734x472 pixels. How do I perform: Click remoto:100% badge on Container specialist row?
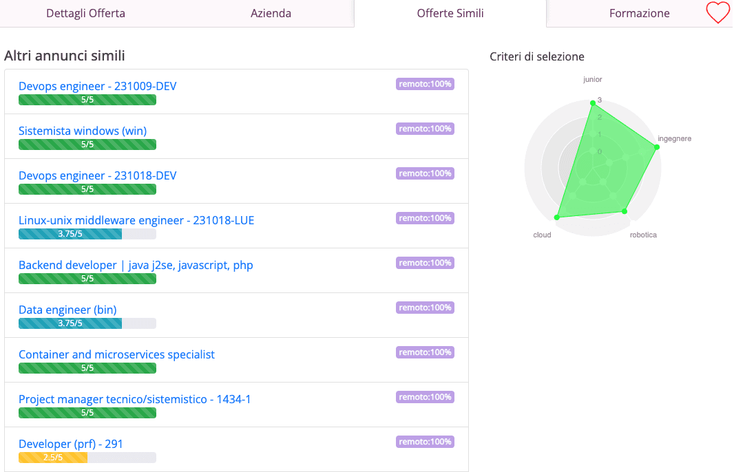click(x=425, y=352)
